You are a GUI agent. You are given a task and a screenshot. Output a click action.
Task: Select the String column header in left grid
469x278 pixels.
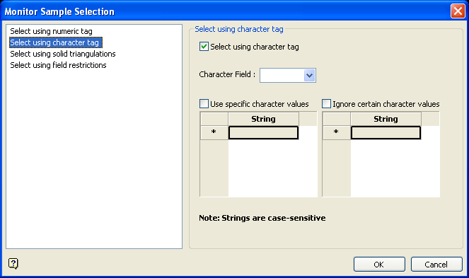(264, 119)
